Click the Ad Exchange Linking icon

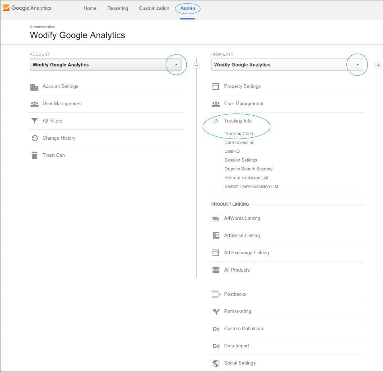pyautogui.click(x=216, y=253)
